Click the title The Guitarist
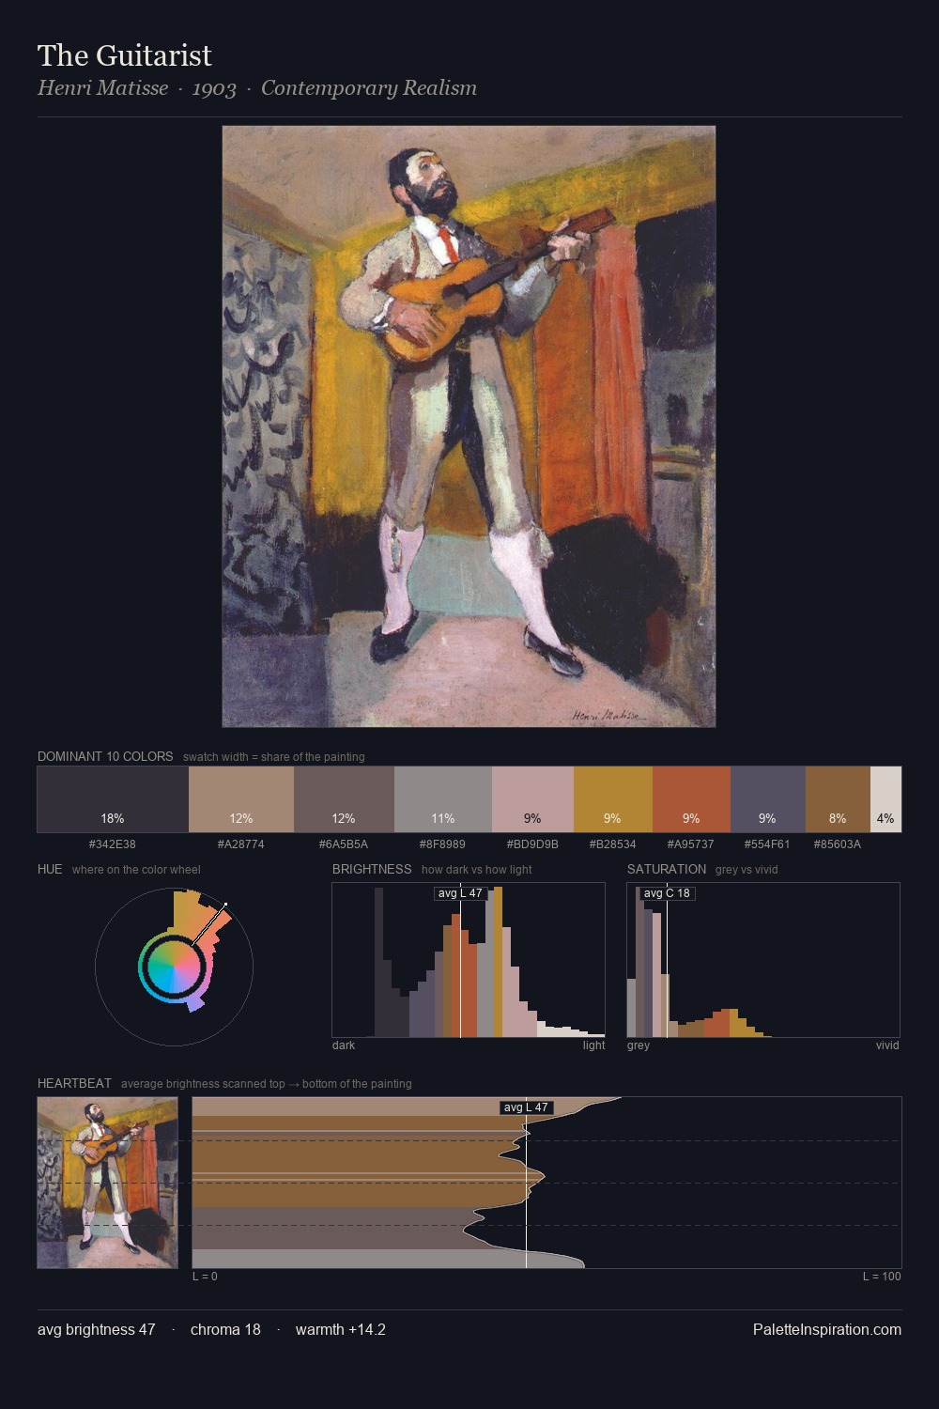 point(125,55)
